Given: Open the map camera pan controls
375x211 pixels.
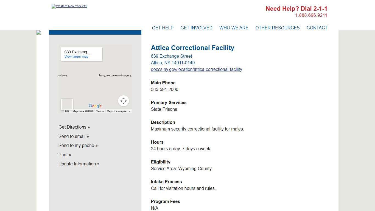Looking at the screenshot, I should (x=124, y=101).
